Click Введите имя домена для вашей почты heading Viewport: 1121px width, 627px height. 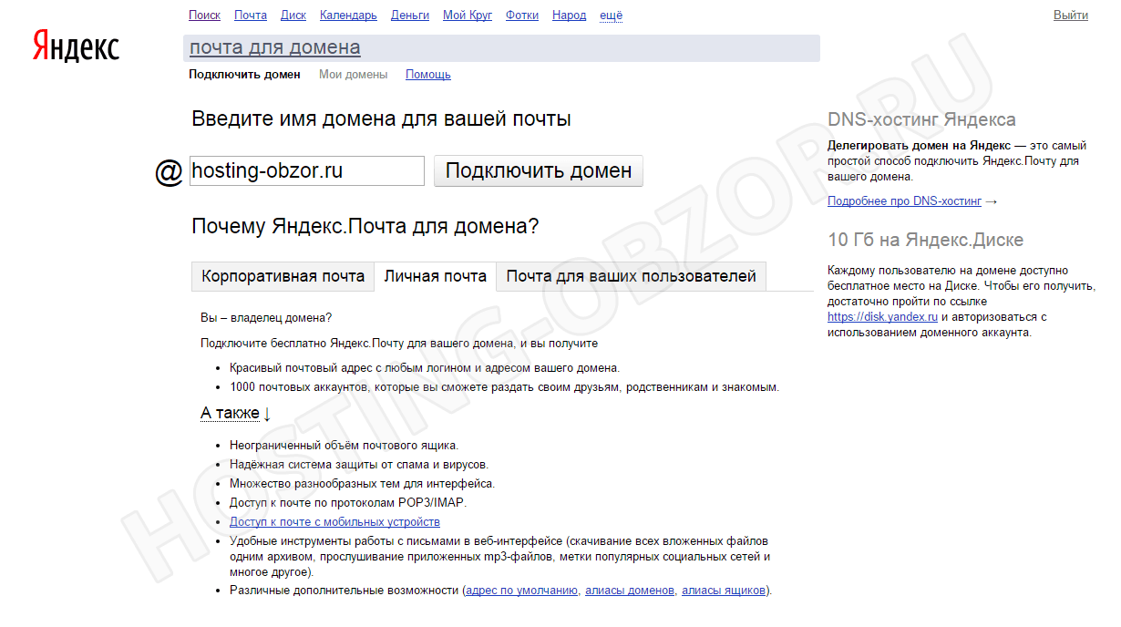pyautogui.click(x=381, y=119)
